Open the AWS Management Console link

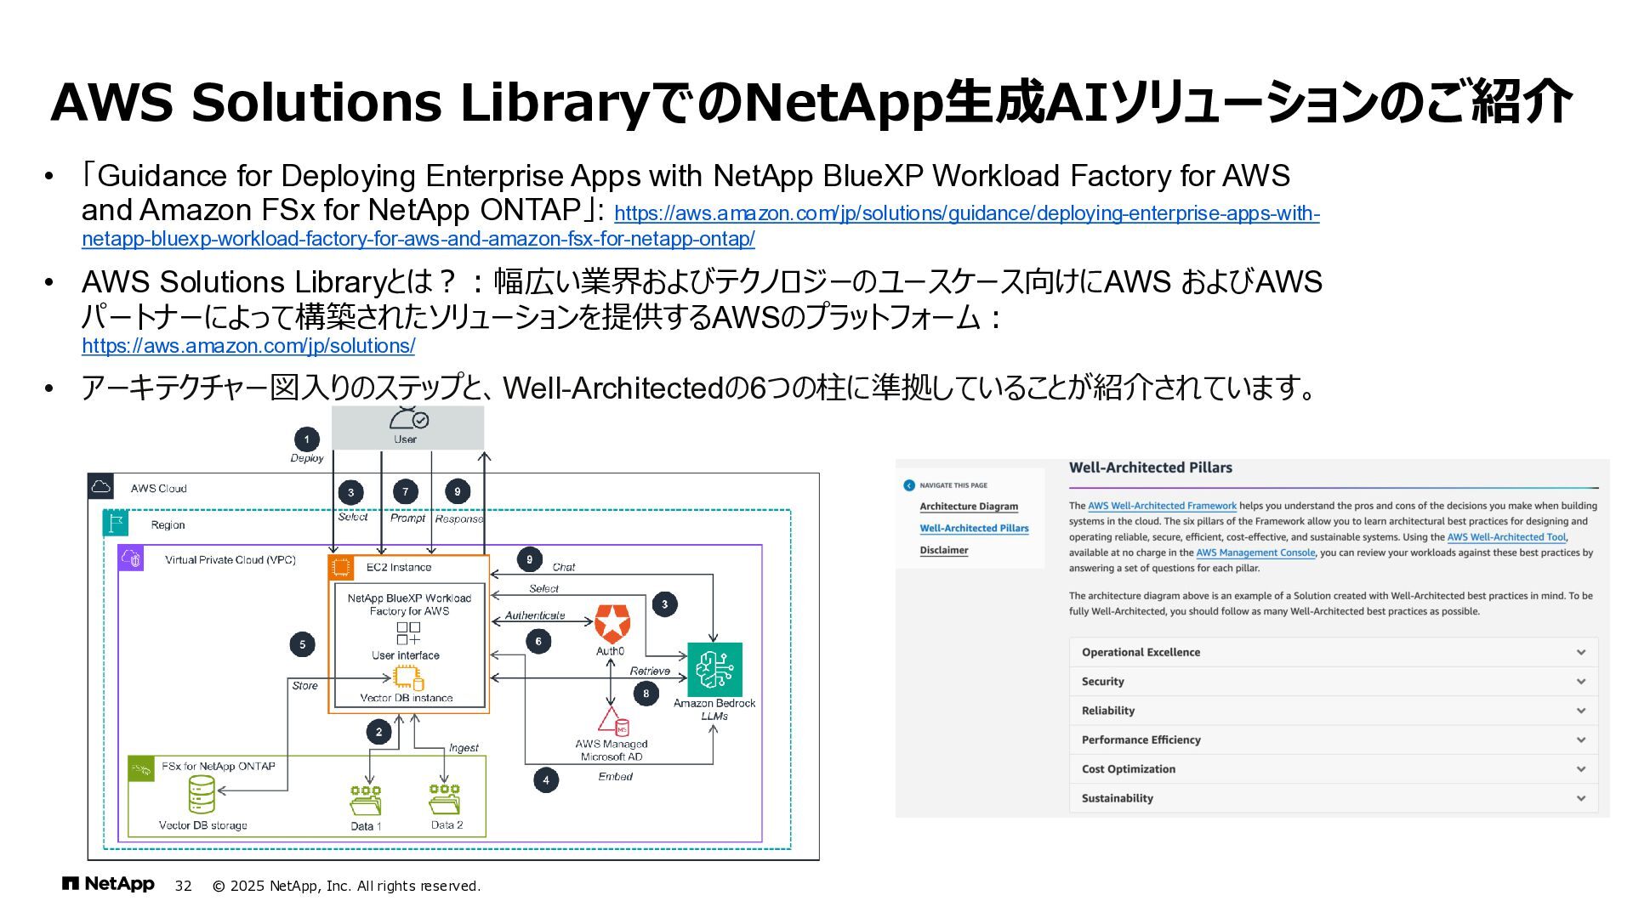click(x=1255, y=552)
